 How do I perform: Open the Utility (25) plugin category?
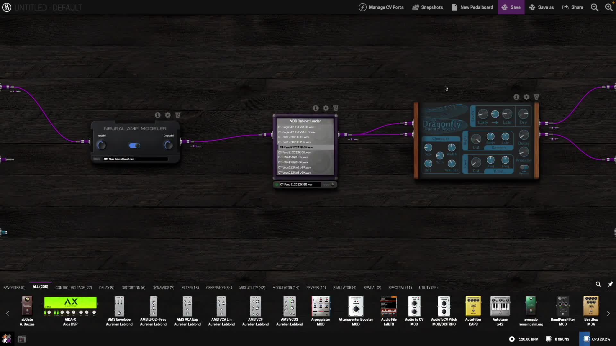428,288
